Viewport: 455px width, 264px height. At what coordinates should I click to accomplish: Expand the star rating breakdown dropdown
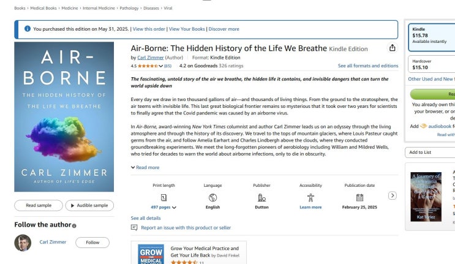161,66
